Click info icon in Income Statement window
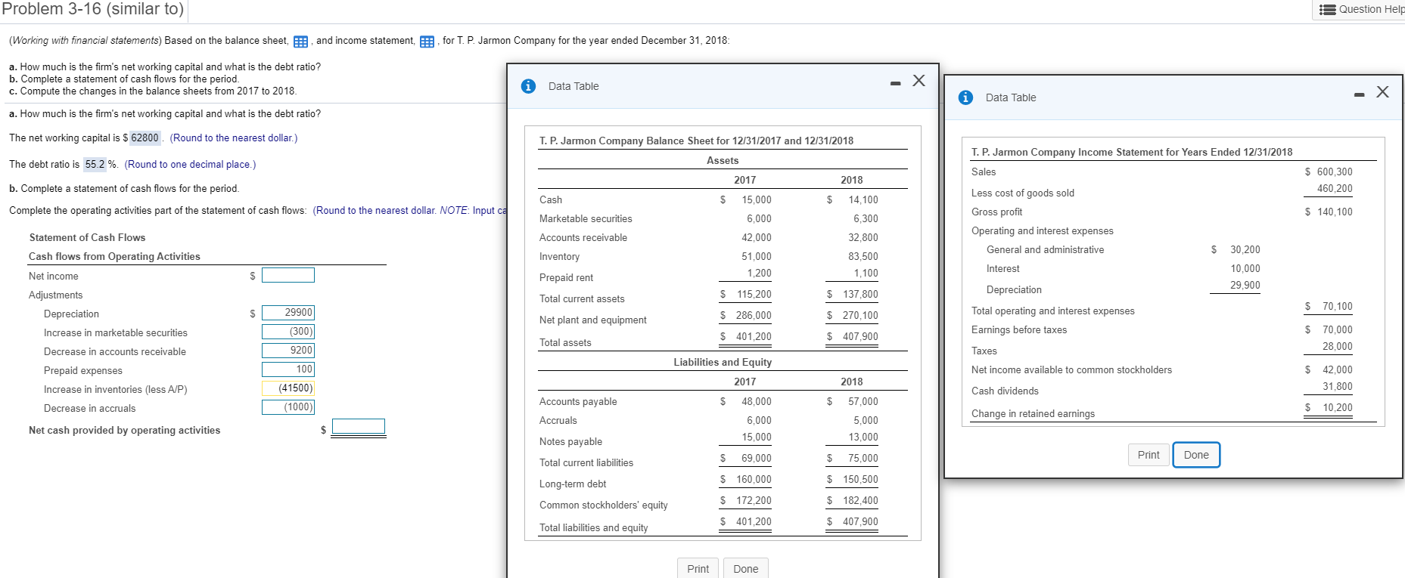1405x578 pixels. pyautogui.click(x=965, y=97)
